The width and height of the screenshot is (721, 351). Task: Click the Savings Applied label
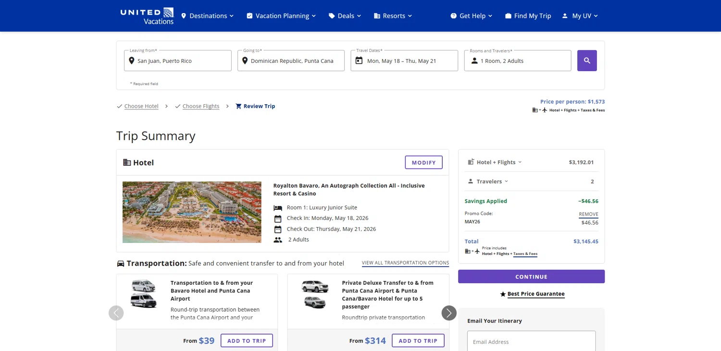tap(486, 201)
